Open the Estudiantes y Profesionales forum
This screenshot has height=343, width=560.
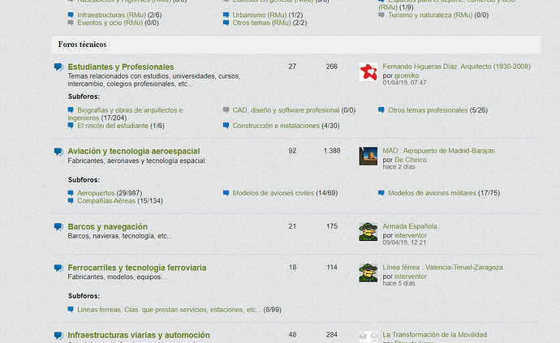pos(120,66)
